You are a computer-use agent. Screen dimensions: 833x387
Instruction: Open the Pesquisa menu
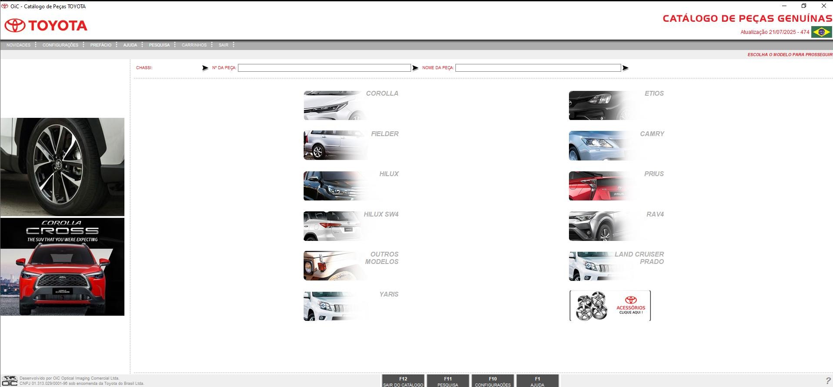tap(159, 45)
